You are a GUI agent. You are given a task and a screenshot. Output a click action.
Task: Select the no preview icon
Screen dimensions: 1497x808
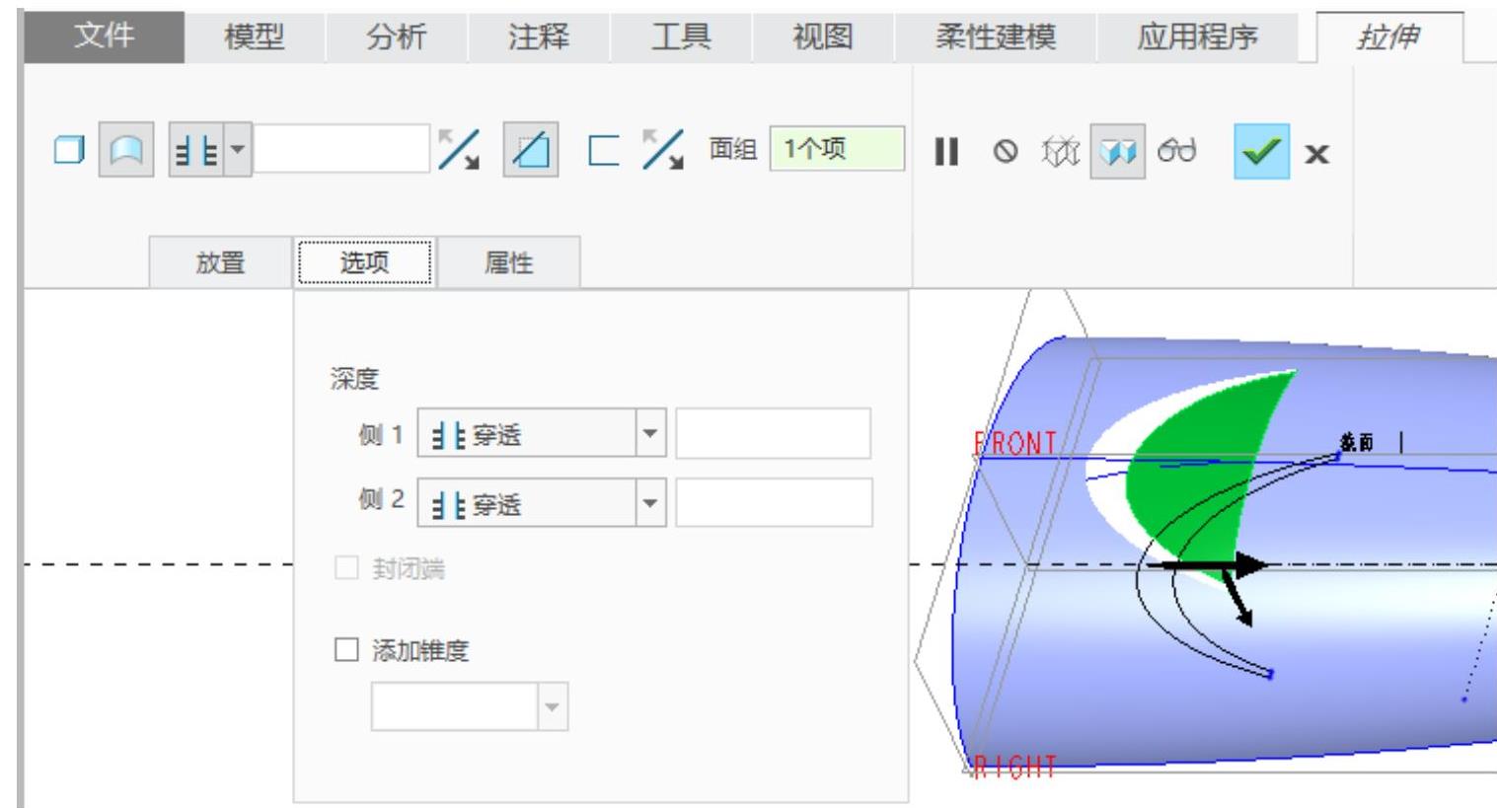(x=1005, y=151)
